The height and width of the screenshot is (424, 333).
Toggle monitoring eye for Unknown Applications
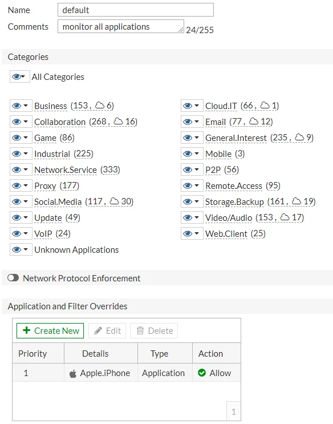17,249
